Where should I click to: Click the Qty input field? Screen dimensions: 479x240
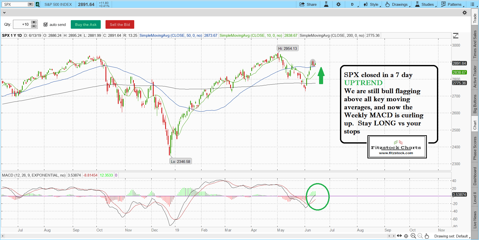coord(22,24)
